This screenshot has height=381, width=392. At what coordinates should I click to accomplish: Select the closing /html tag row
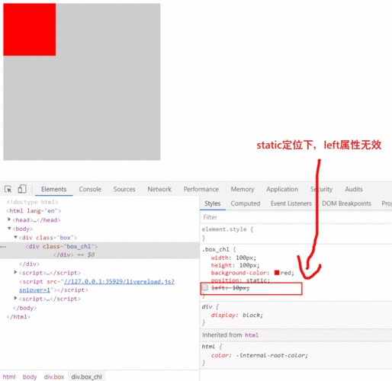coord(18,317)
